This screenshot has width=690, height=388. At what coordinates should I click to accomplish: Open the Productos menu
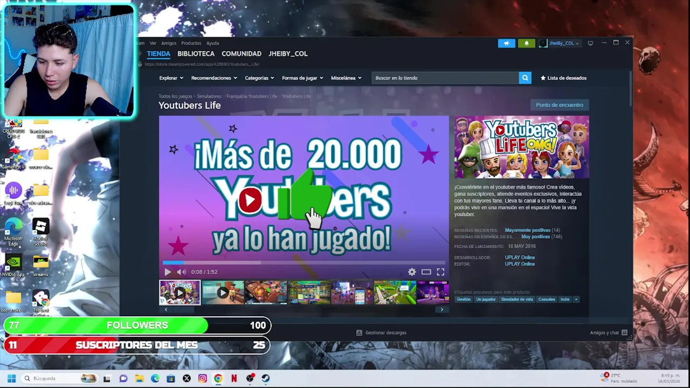tap(191, 43)
